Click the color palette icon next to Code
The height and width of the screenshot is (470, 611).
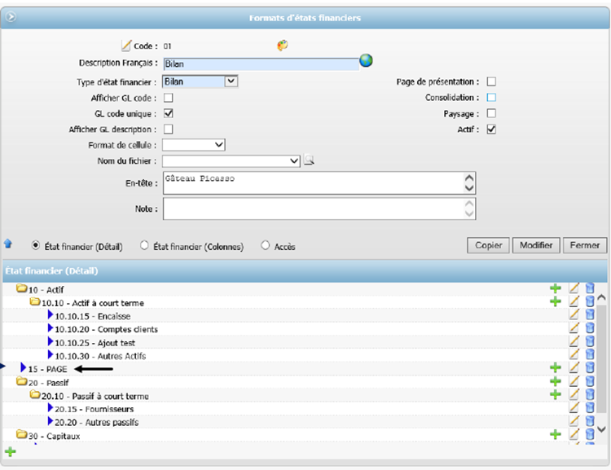point(283,46)
